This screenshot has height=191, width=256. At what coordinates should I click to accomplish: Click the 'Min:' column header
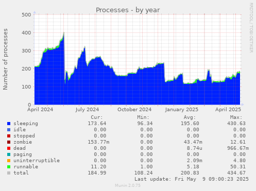143,117
